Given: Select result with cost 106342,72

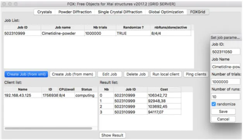Looking at the screenshot, I should [164, 95].
